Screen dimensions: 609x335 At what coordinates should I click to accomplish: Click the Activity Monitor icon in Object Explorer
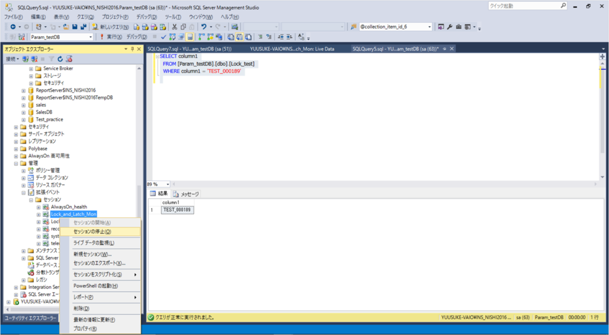(69, 59)
